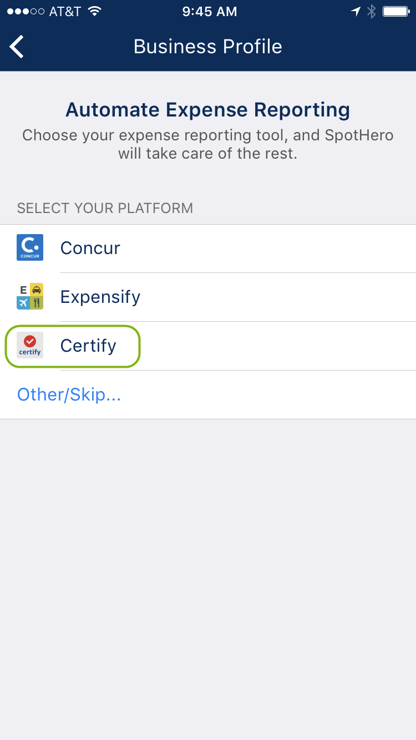
Task: Select Concur as your platform
Action: pos(208,248)
